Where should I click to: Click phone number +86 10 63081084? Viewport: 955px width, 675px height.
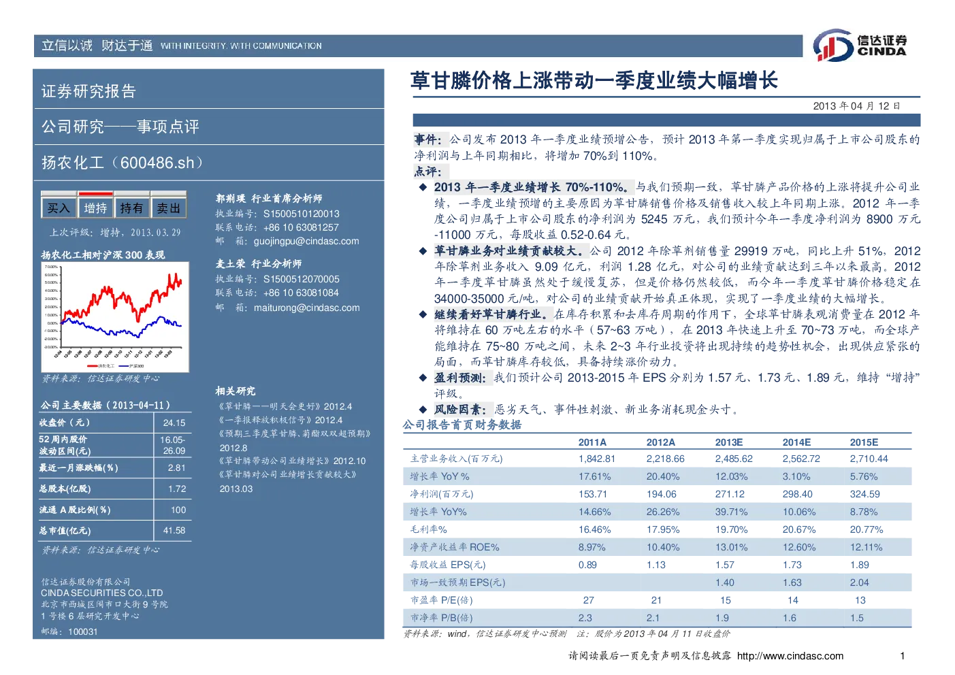[x=301, y=293]
